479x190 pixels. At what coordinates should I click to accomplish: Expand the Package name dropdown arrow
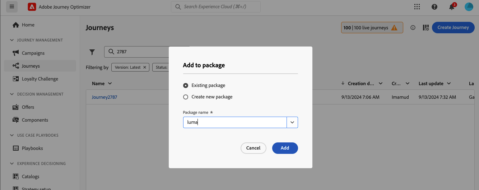292,122
